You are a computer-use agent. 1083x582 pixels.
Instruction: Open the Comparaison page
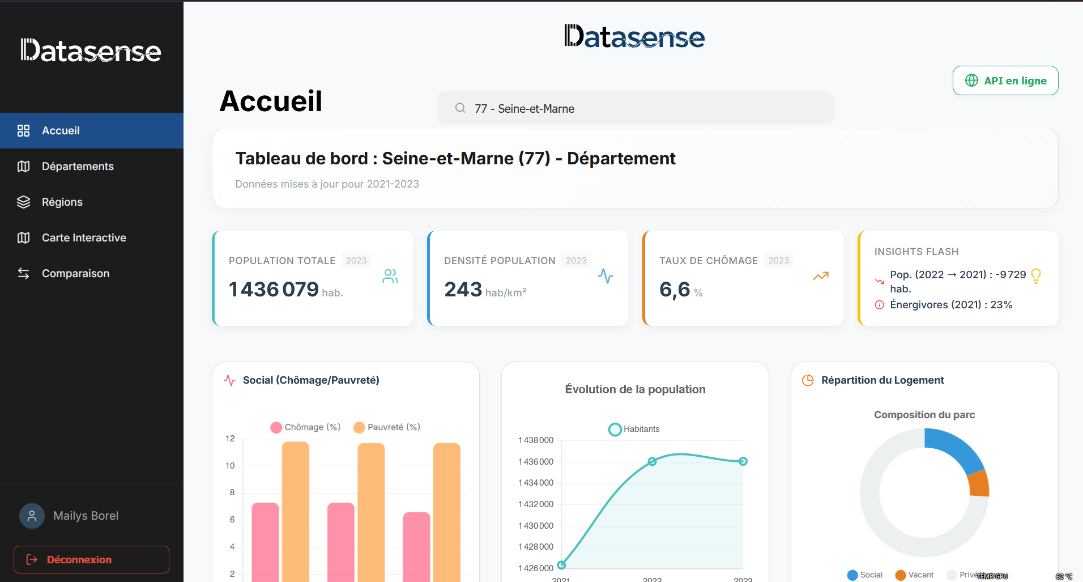tap(92, 273)
